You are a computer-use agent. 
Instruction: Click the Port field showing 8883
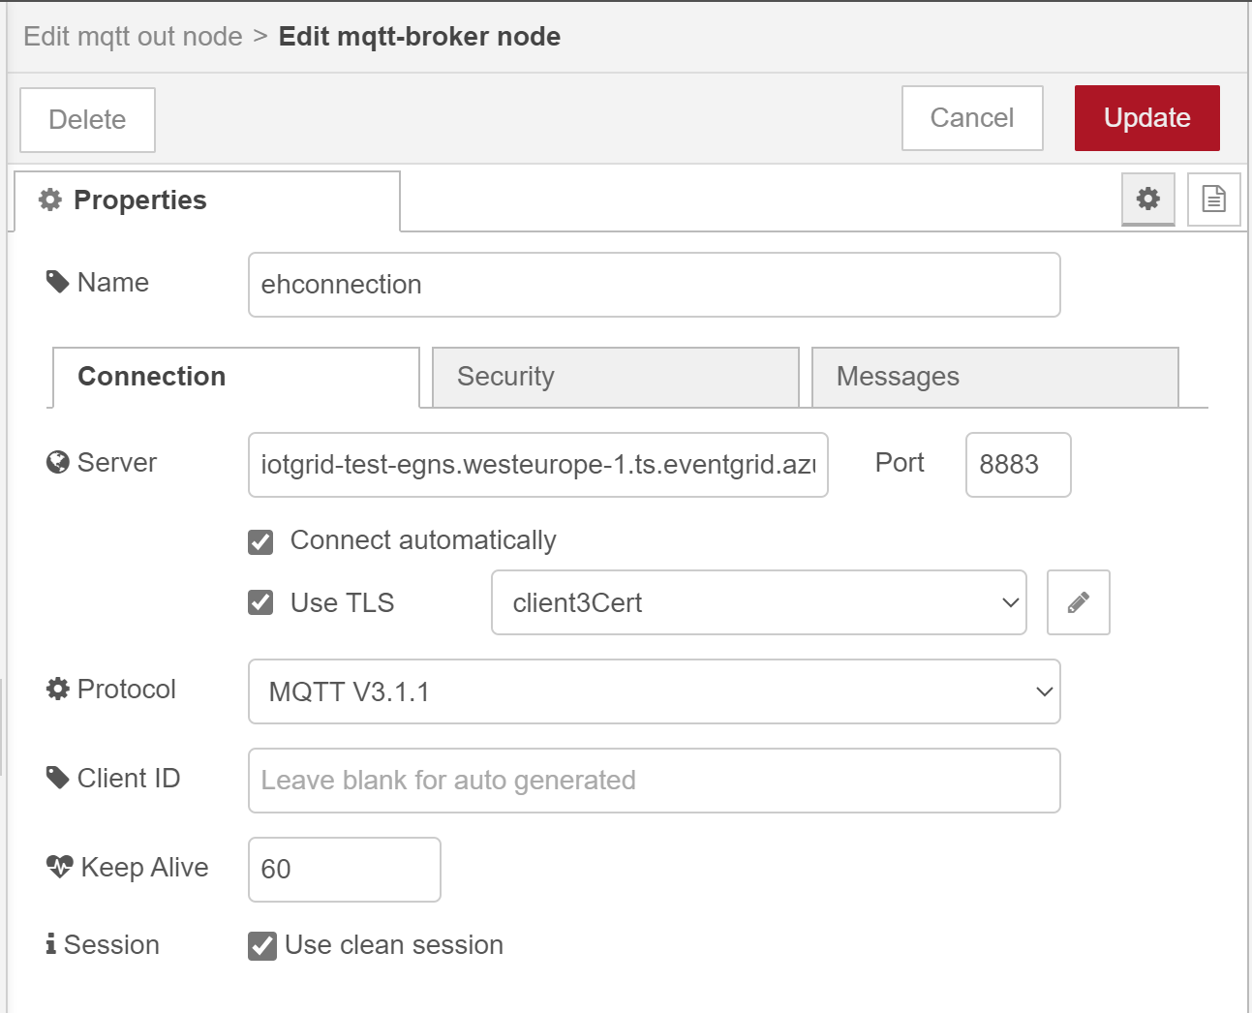[x=1018, y=465]
